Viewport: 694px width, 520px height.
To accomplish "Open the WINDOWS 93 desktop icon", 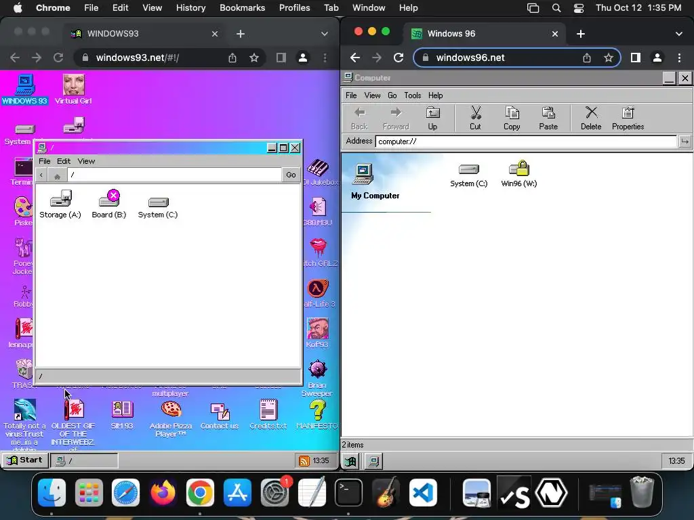I will 25,89.
